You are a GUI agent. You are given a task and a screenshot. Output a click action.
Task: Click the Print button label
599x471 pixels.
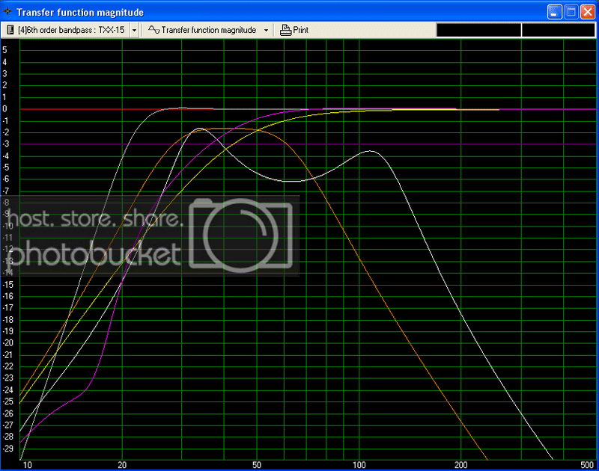(x=301, y=30)
